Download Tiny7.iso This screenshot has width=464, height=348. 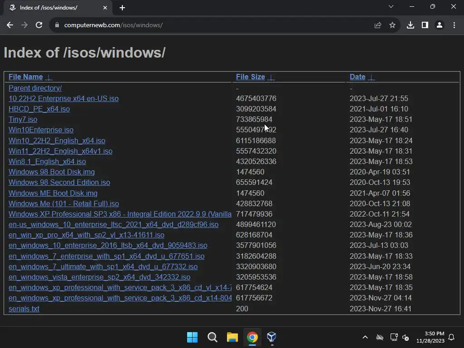[23, 120]
